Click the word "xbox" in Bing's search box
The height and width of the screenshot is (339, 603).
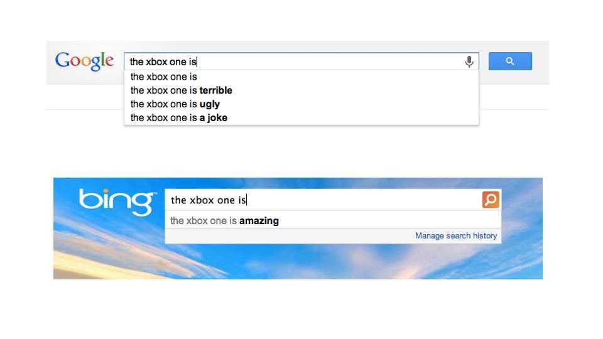[x=202, y=200]
